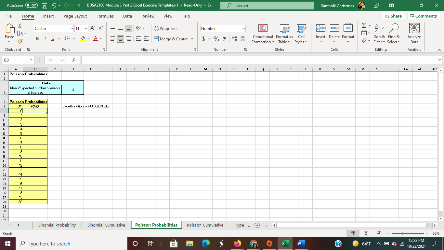The height and width of the screenshot is (250, 444).
Task: Click Insert Function fx icon
Action: [x=74, y=60]
